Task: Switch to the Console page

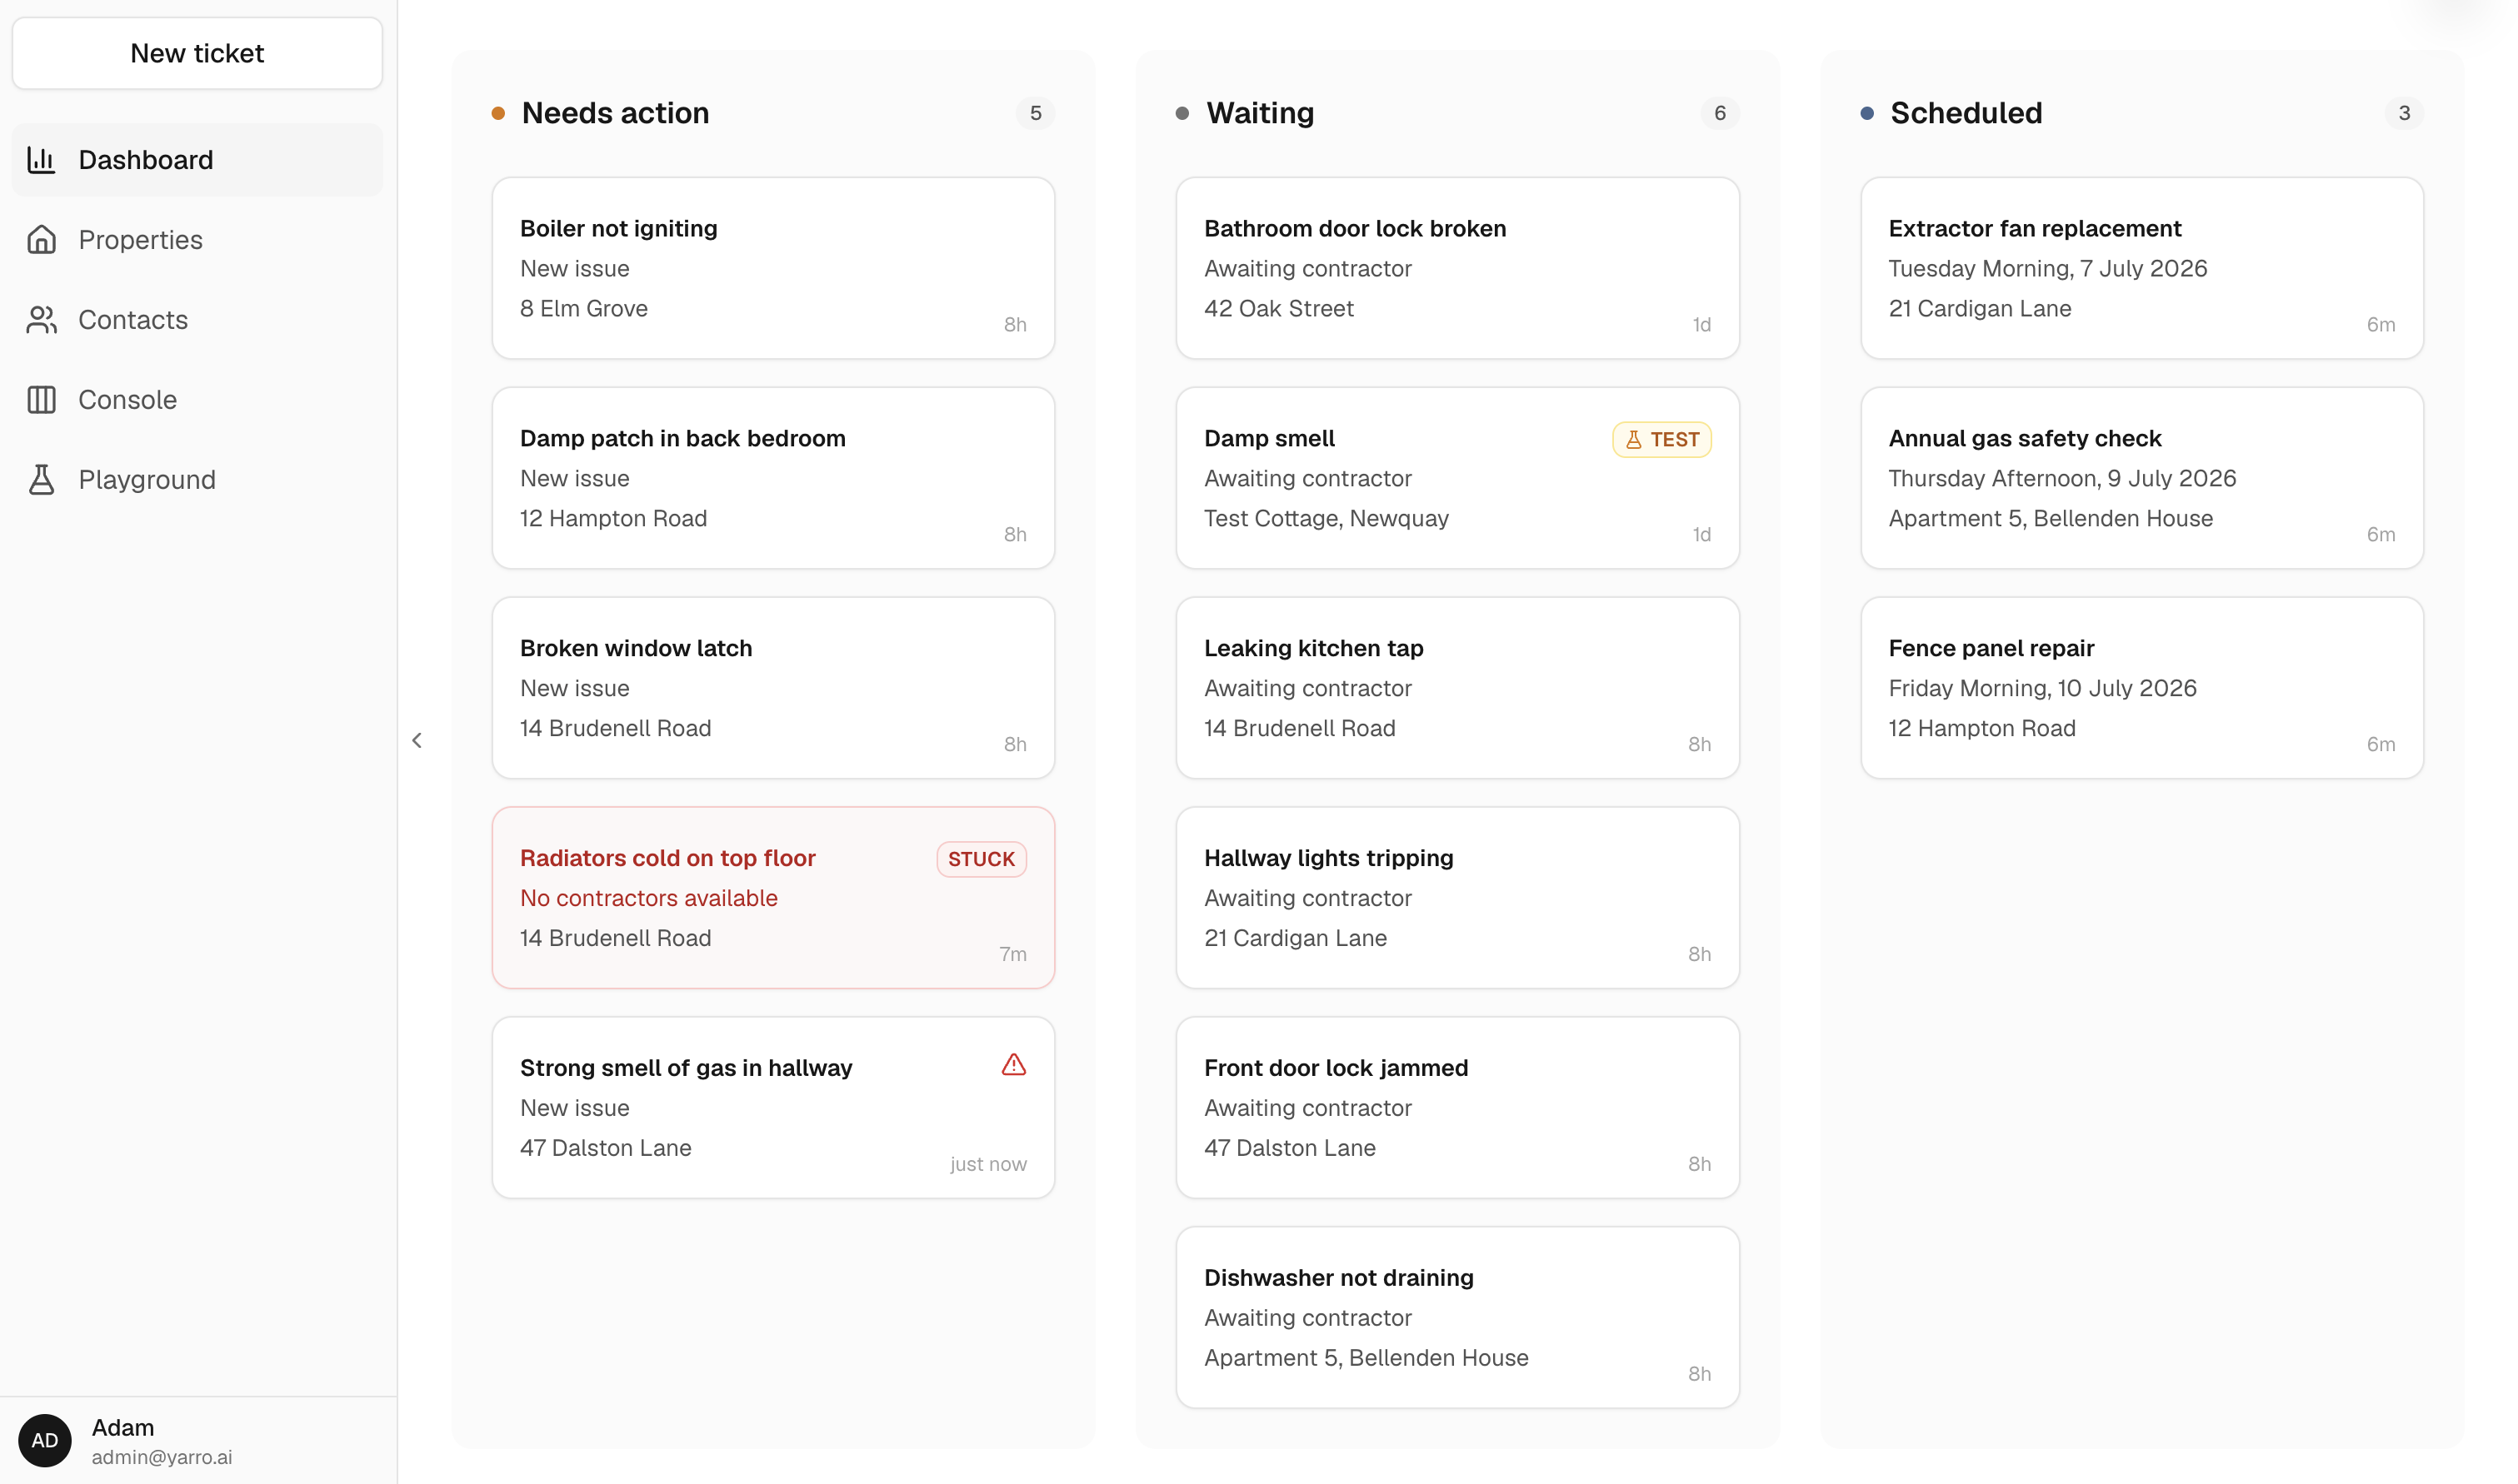Action: pyautogui.click(x=197, y=400)
